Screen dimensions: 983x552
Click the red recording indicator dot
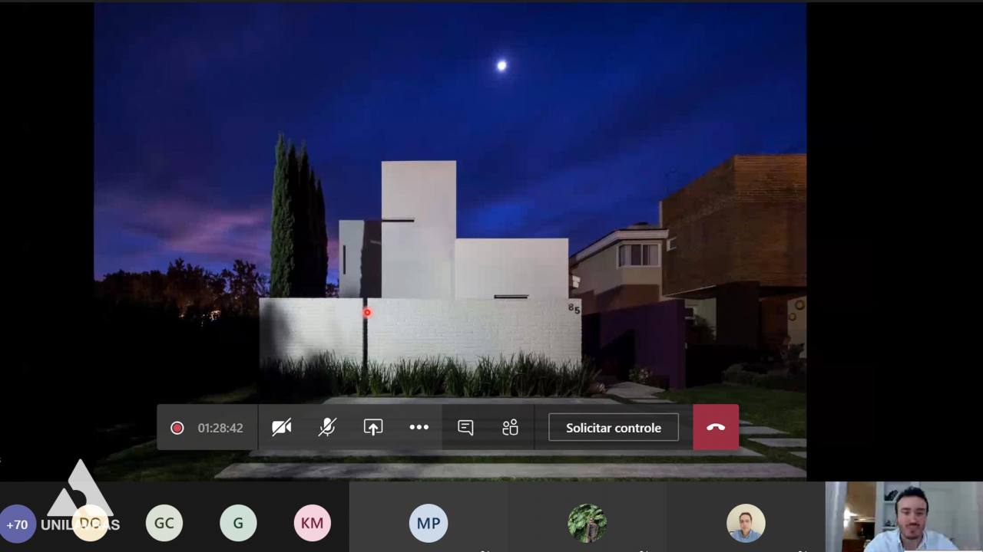(x=177, y=428)
